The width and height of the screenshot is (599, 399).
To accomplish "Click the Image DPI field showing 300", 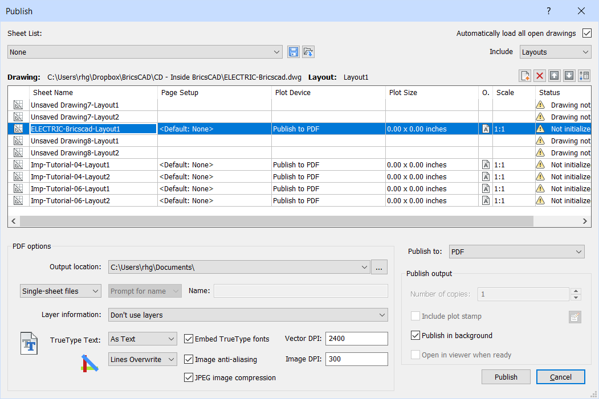I will pyautogui.click(x=356, y=359).
